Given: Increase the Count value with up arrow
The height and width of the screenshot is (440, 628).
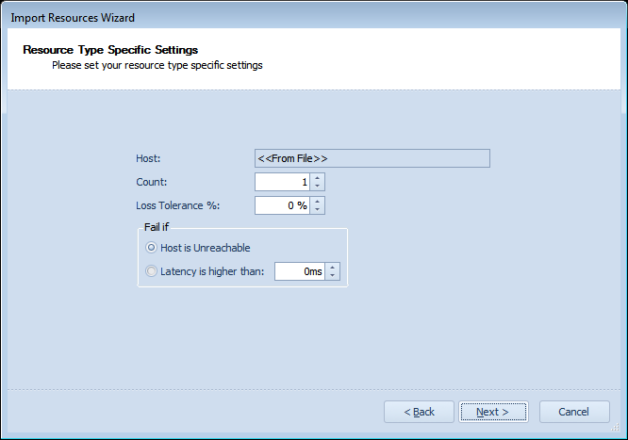Looking at the screenshot, I should tap(317, 178).
